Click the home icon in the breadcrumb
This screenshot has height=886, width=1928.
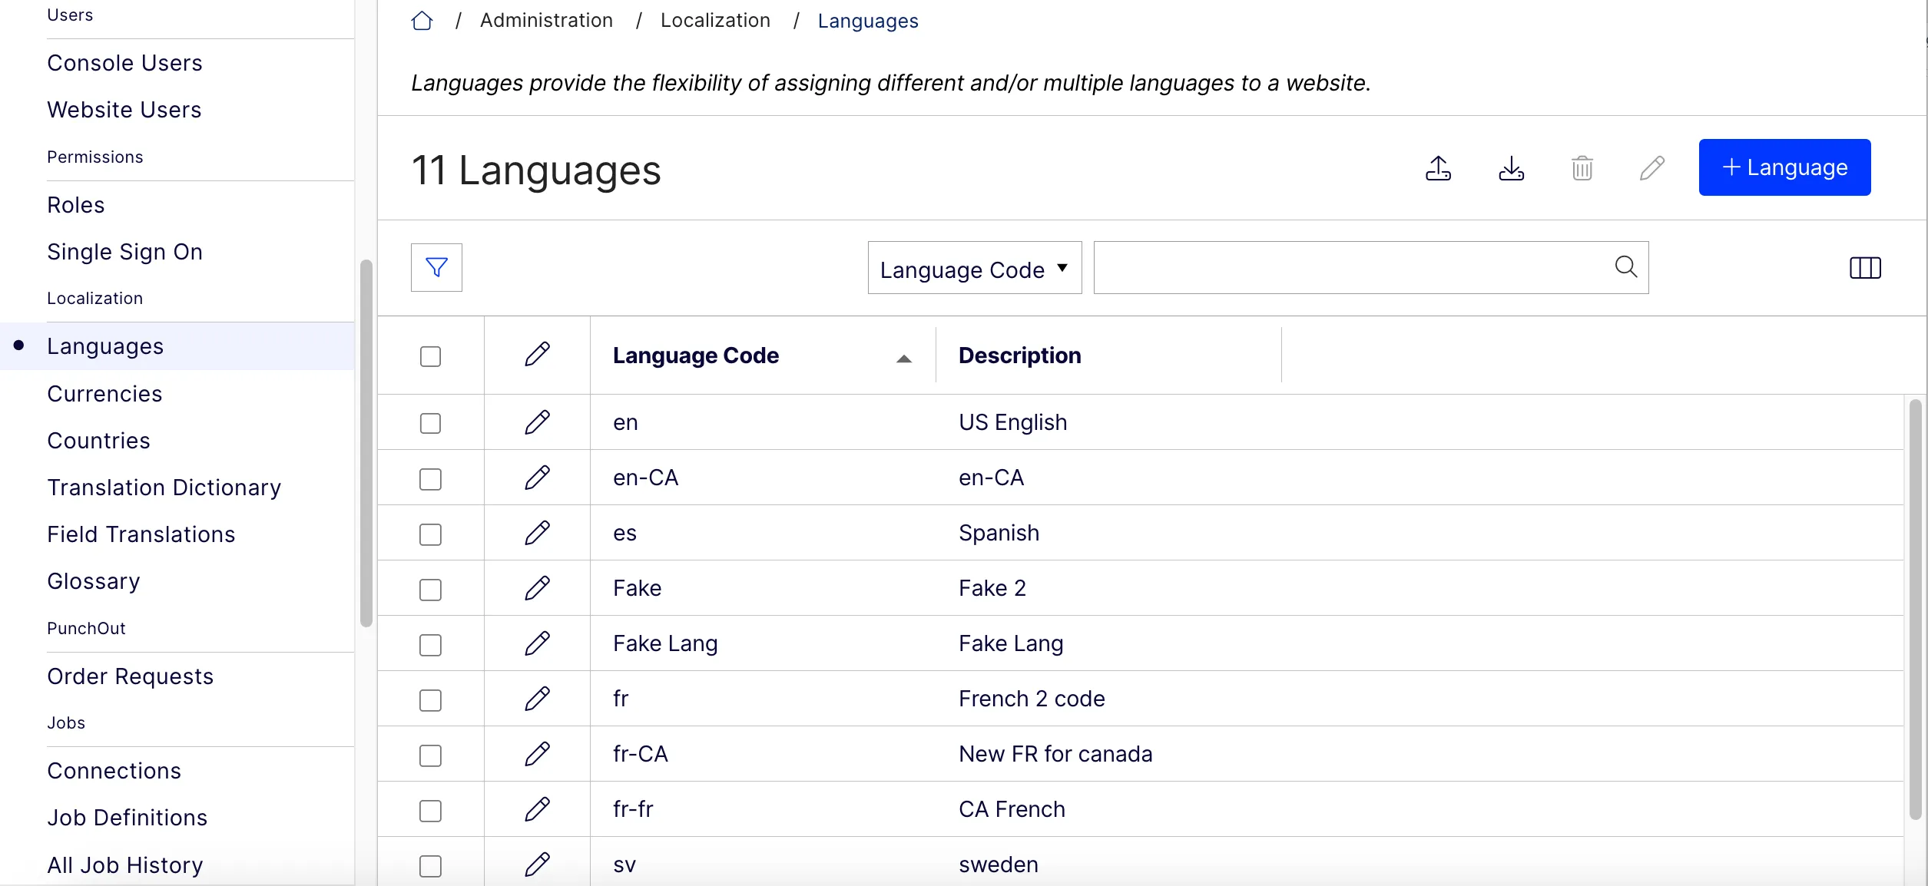tap(422, 21)
